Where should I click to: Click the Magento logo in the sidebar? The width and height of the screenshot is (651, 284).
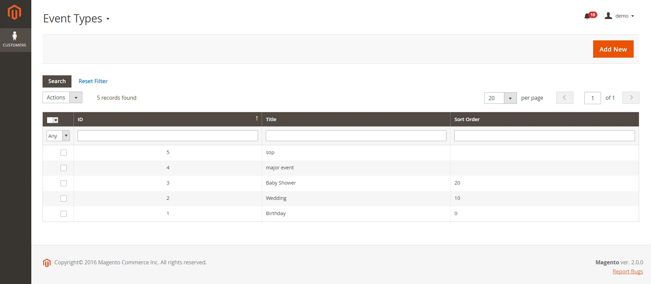click(14, 13)
